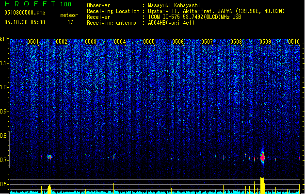
Task: Click the 0.6 frequency axis label
Action: (4, 184)
